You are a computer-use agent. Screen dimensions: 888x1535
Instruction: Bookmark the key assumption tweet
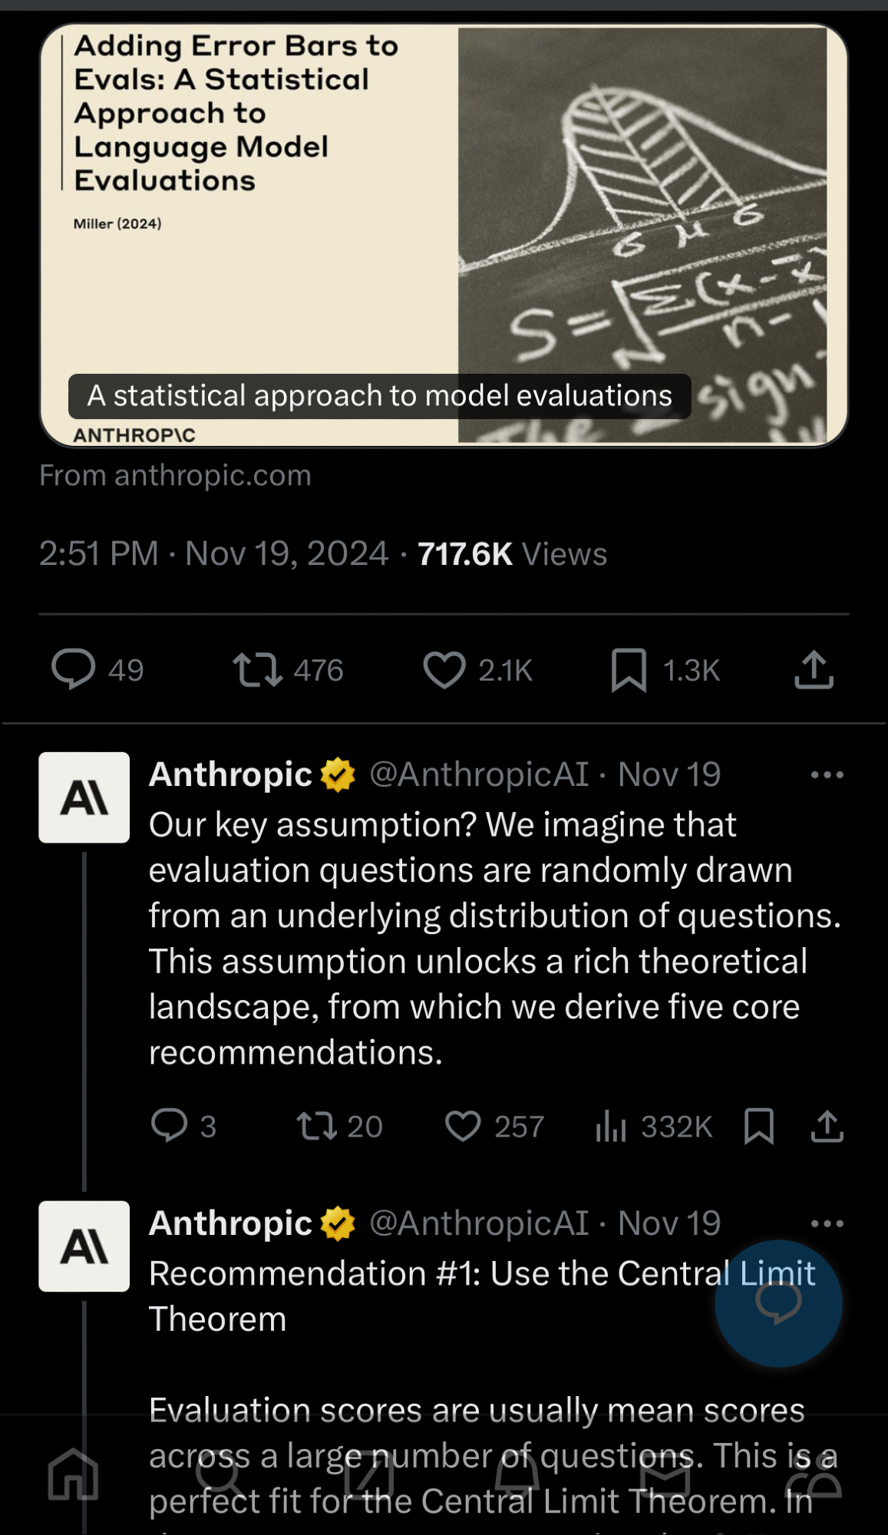(x=758, y=1126)
